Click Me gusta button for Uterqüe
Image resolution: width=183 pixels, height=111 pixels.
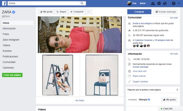(169, 100)
